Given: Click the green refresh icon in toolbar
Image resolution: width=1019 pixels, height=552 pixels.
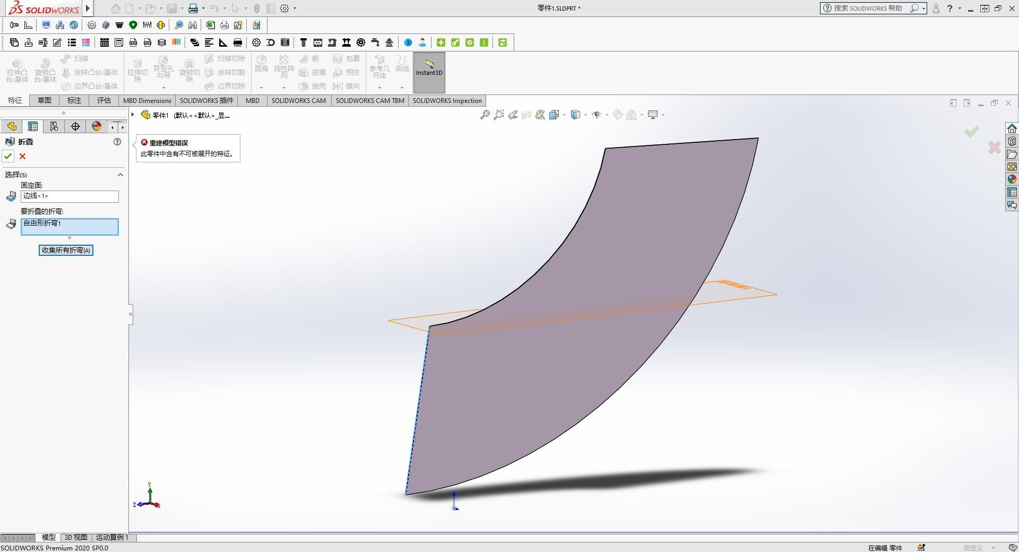Looking at the screenshot, I should pyautogui.click(x=503, y=42).
